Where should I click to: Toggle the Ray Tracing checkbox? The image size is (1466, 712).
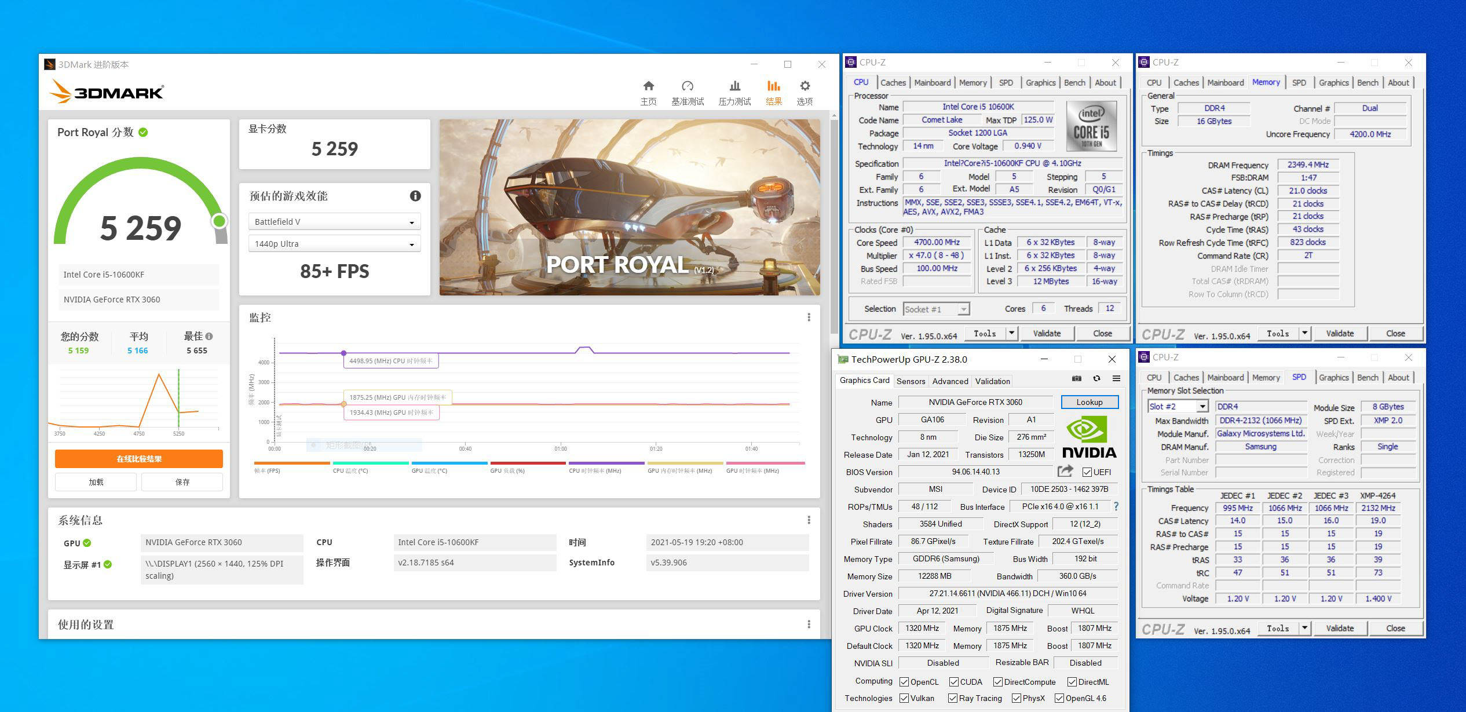point(952,698)
